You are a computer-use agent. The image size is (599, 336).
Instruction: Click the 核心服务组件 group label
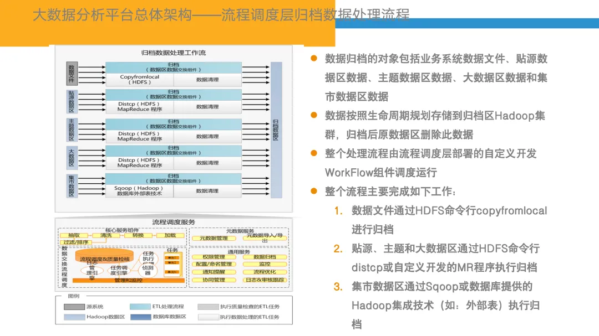click(122, 230)
